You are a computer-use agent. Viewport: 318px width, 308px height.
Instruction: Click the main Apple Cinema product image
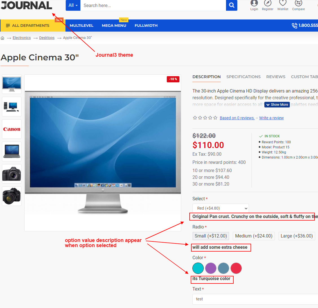103,153
